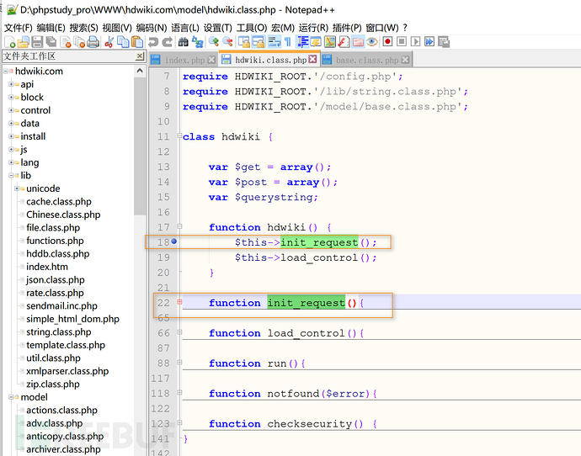Click the Open file toolbar icon
This screenshot has width=581, height=456.
[23, 42]
